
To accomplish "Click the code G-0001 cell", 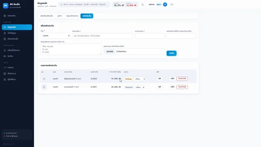I will [x=94, y=87].
